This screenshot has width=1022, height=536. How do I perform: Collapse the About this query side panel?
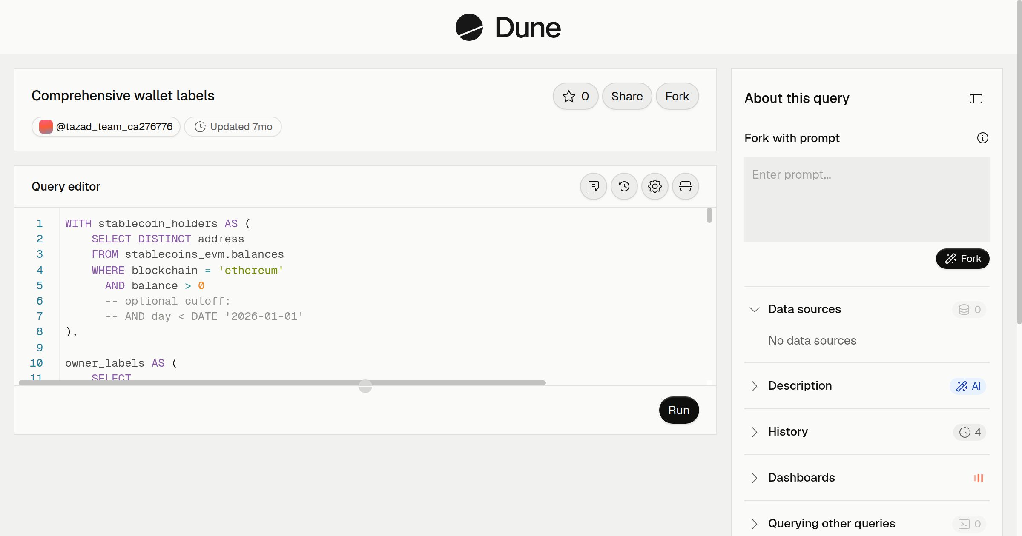[976, 99]
